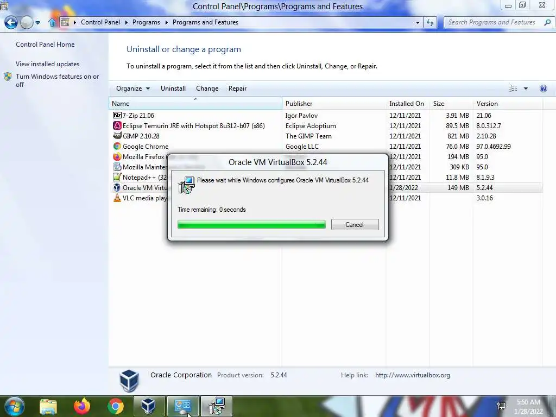Click the Help question mark icon

[543, 89]
